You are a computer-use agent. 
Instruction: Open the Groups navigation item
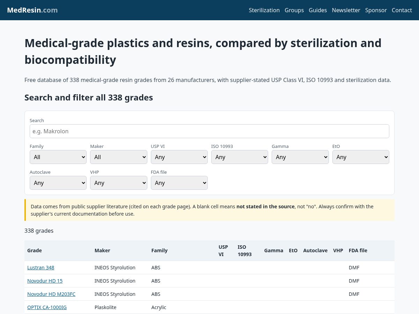tap(294, 10)
